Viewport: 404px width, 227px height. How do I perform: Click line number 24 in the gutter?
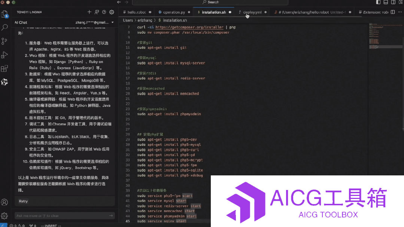pos(128,114)
